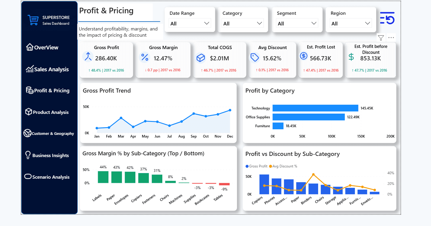The image size is (431, 226).
Task: Click the Gross Profit Trend chart title
Action: coord(107,91)
